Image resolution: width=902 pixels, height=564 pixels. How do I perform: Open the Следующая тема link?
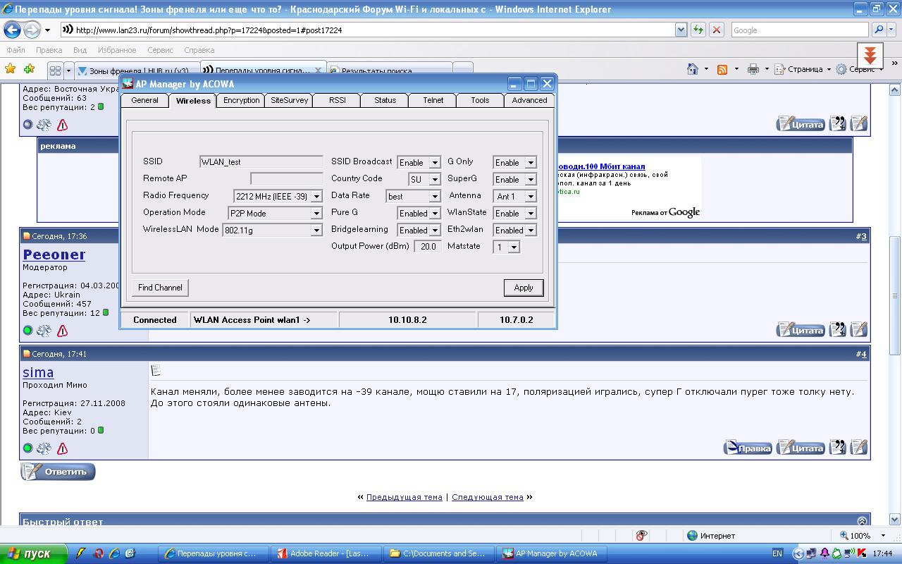click(x=487, y=497)
